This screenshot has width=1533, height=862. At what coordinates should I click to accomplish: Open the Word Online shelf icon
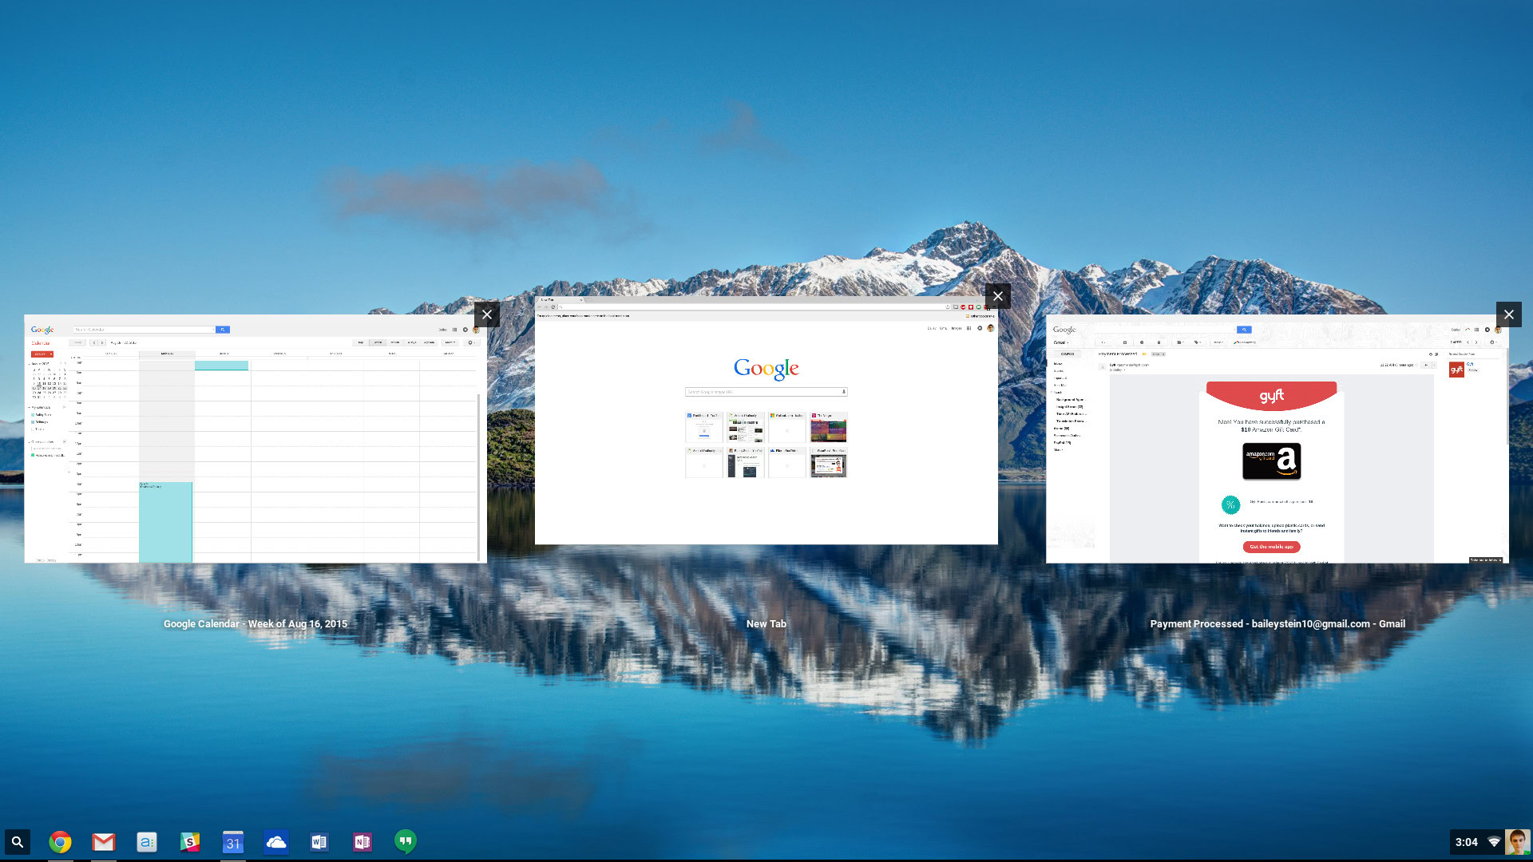click(x=319, y=842)
